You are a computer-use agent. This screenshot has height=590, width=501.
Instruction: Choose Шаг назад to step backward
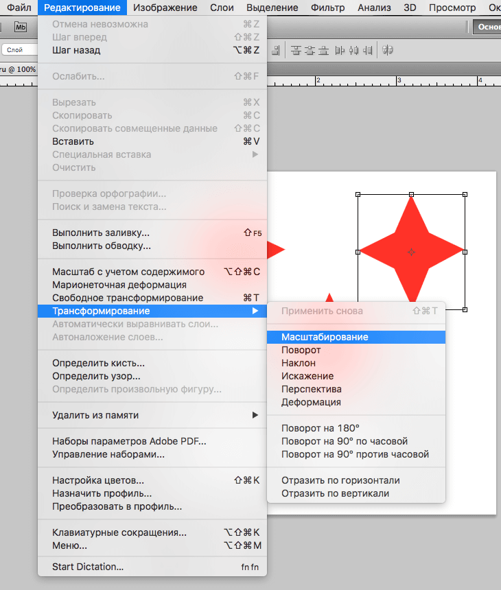[x=76, y=50]
